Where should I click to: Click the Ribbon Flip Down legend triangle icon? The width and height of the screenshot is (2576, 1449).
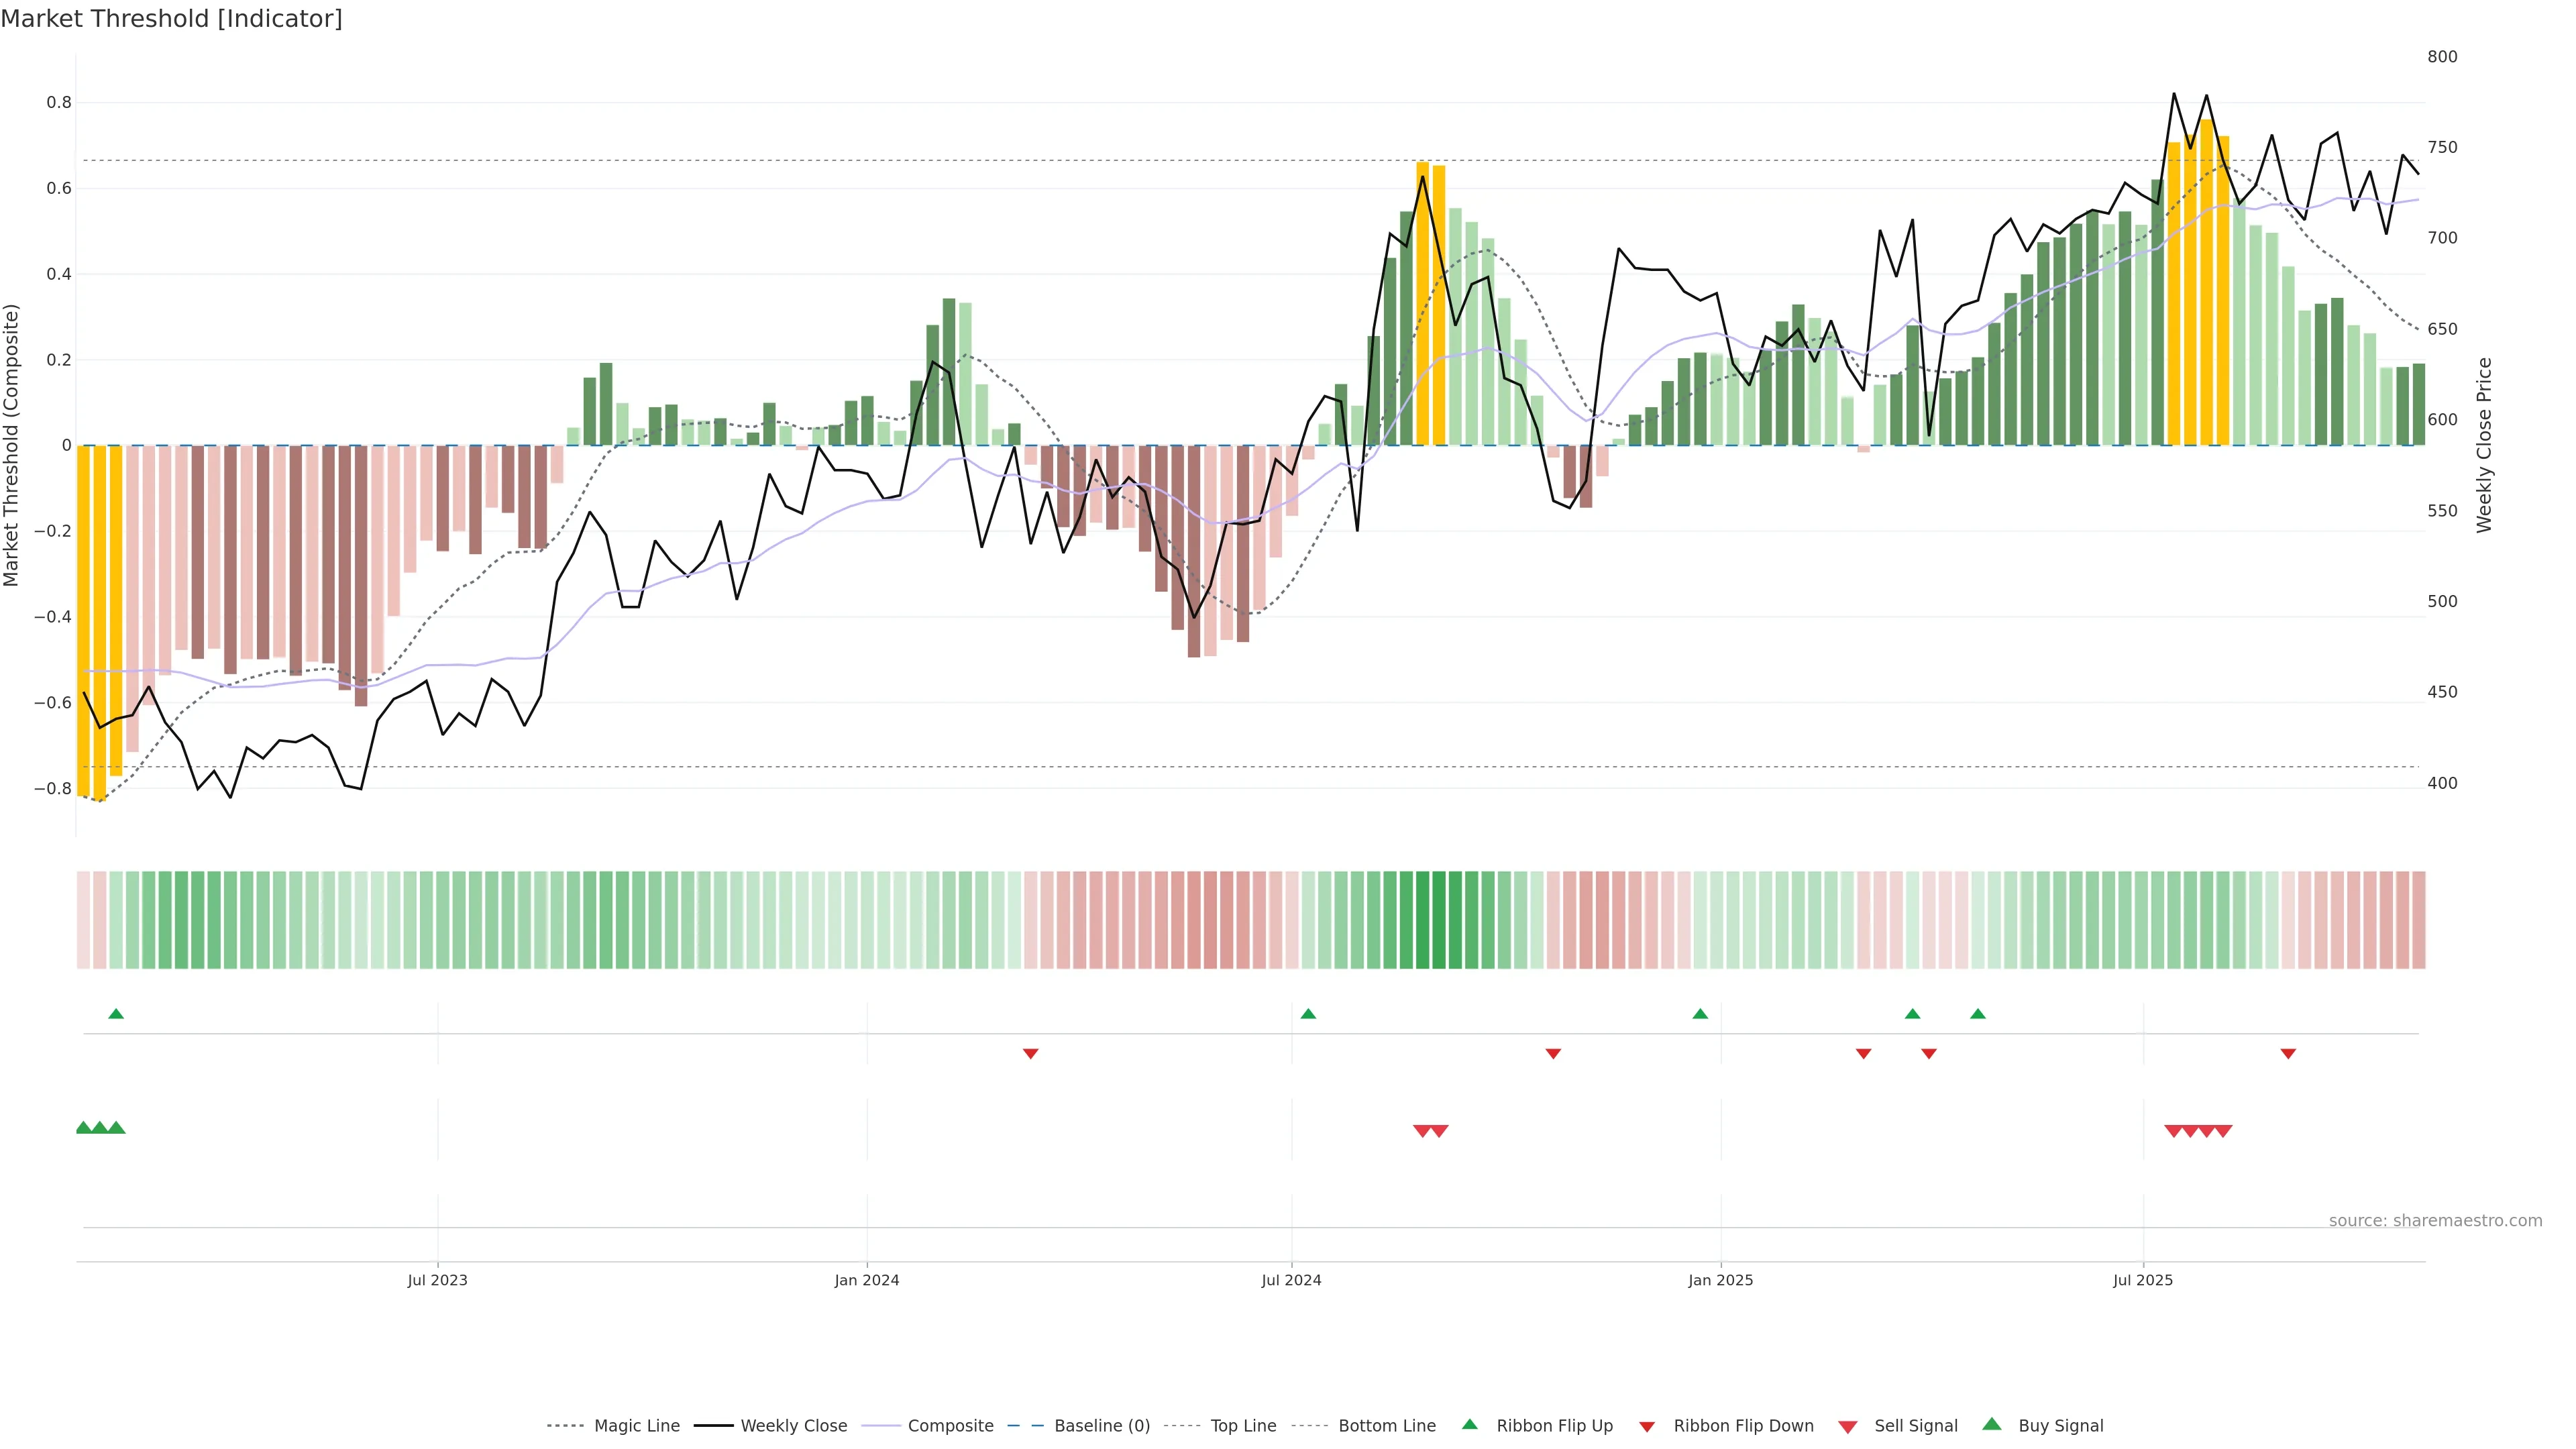[x=1646, y=1427]
